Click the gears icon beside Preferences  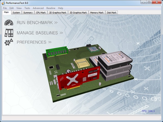coord(9,42)
